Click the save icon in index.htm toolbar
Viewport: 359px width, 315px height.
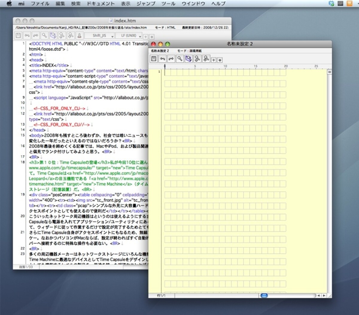click(18, 36)
